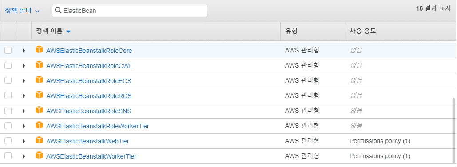Expand the AWSElasticBeanstalkRoleWorkerTier row
The width and height of the screenshot is (457, 167).
[x=24, y=126]
